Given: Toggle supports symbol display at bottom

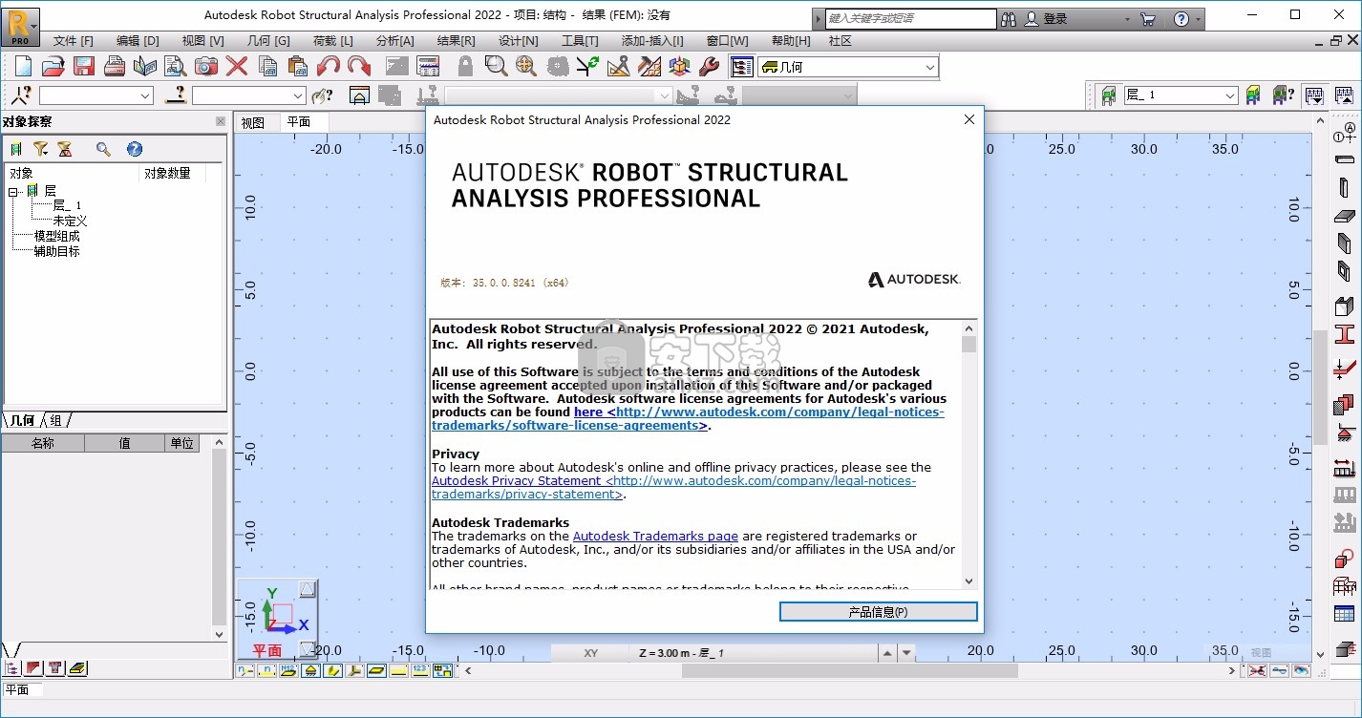Looking at the screenshot, I should pos(310,670).
